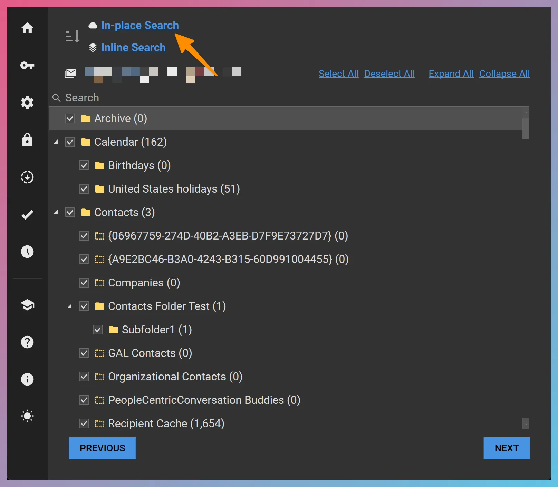Open the clock history icon
Viewport: 558px width, 487px height.
(27, 252)
